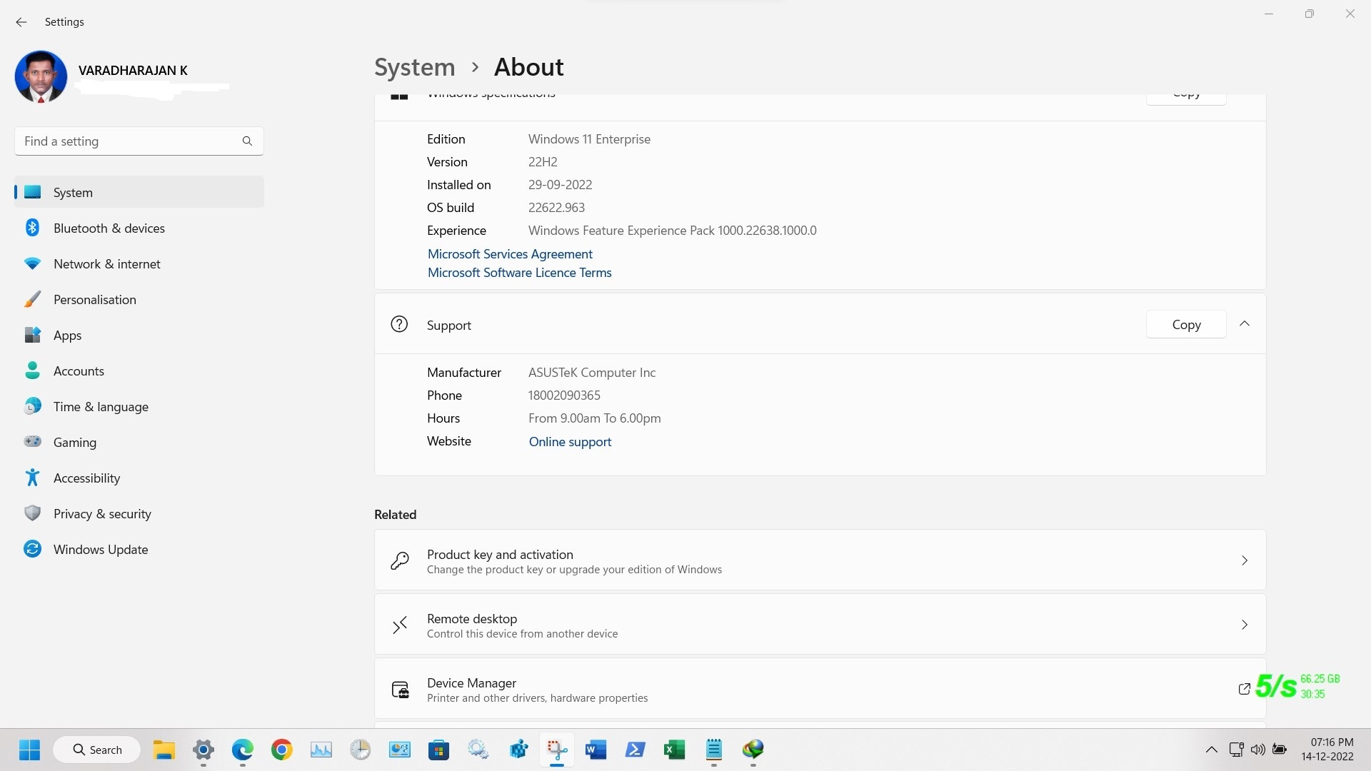Open Microsoft Word from the taskbar
Viewport: 1371px width, 771px height.
pos(596,750)
